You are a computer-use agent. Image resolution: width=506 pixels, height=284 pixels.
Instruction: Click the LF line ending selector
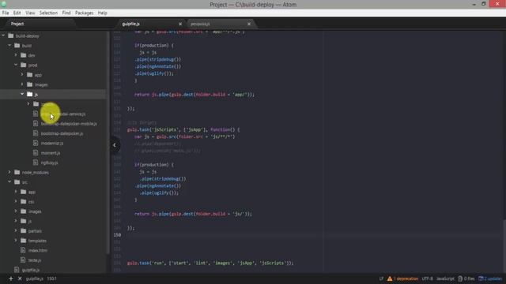coord(381,278)
